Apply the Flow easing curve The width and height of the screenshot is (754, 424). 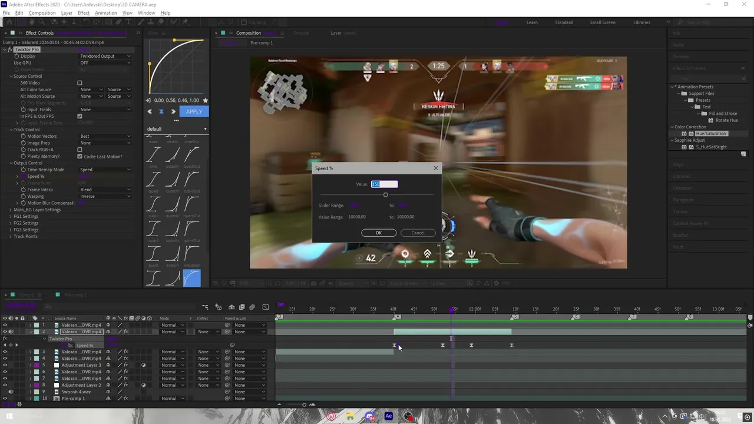coord(194,111)
